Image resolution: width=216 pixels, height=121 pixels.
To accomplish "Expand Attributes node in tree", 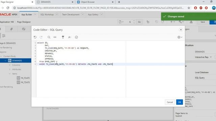I will (10, 69).
